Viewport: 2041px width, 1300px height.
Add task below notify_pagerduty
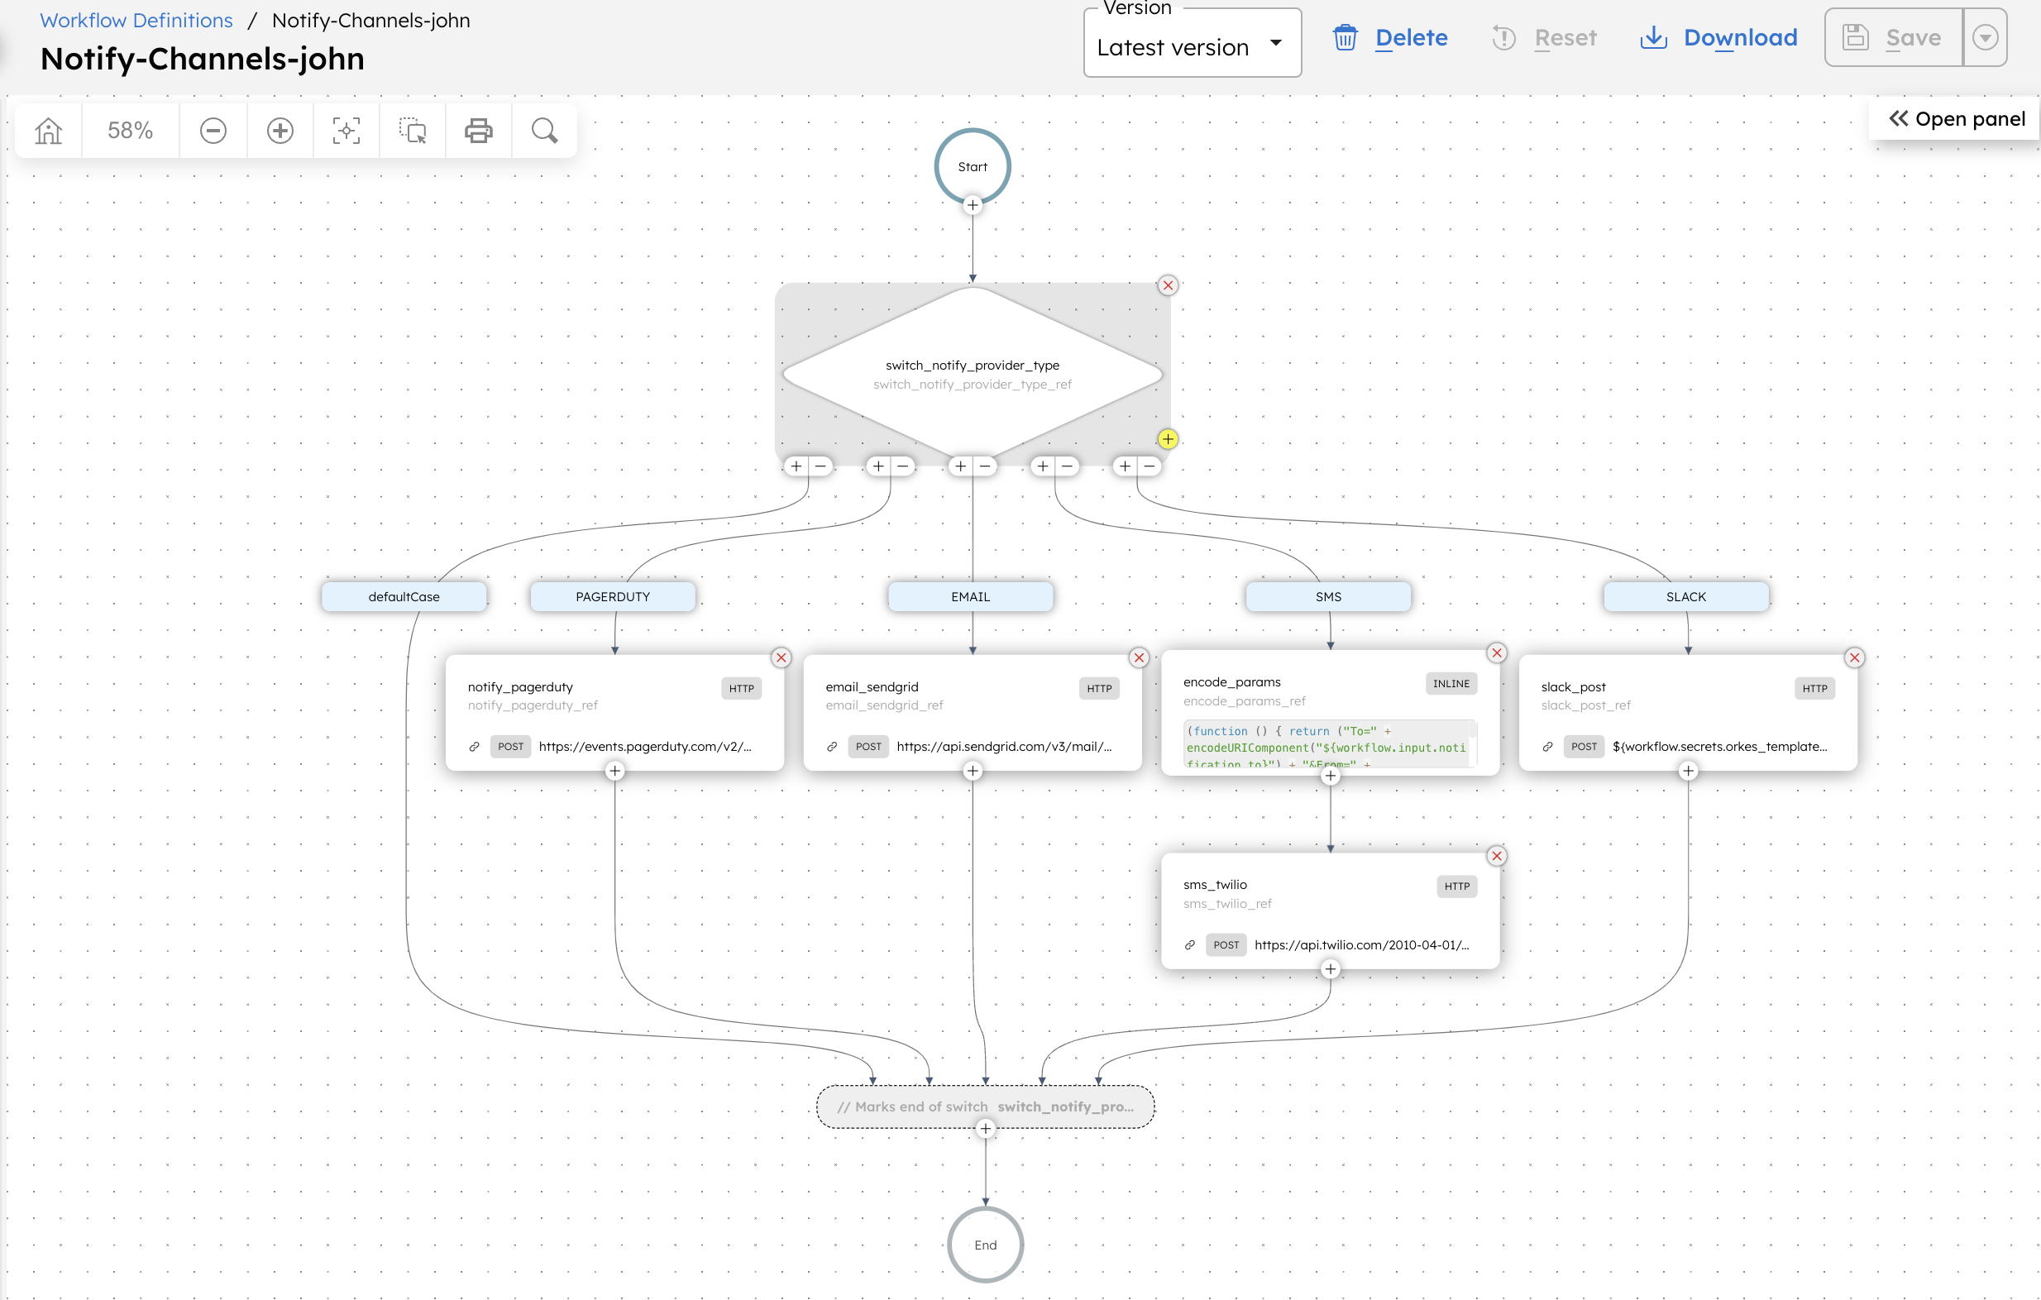tap(614, 772)
